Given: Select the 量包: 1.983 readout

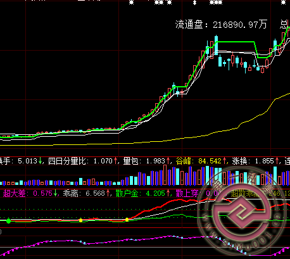Looking at the screenshot, I should point(147,161).
